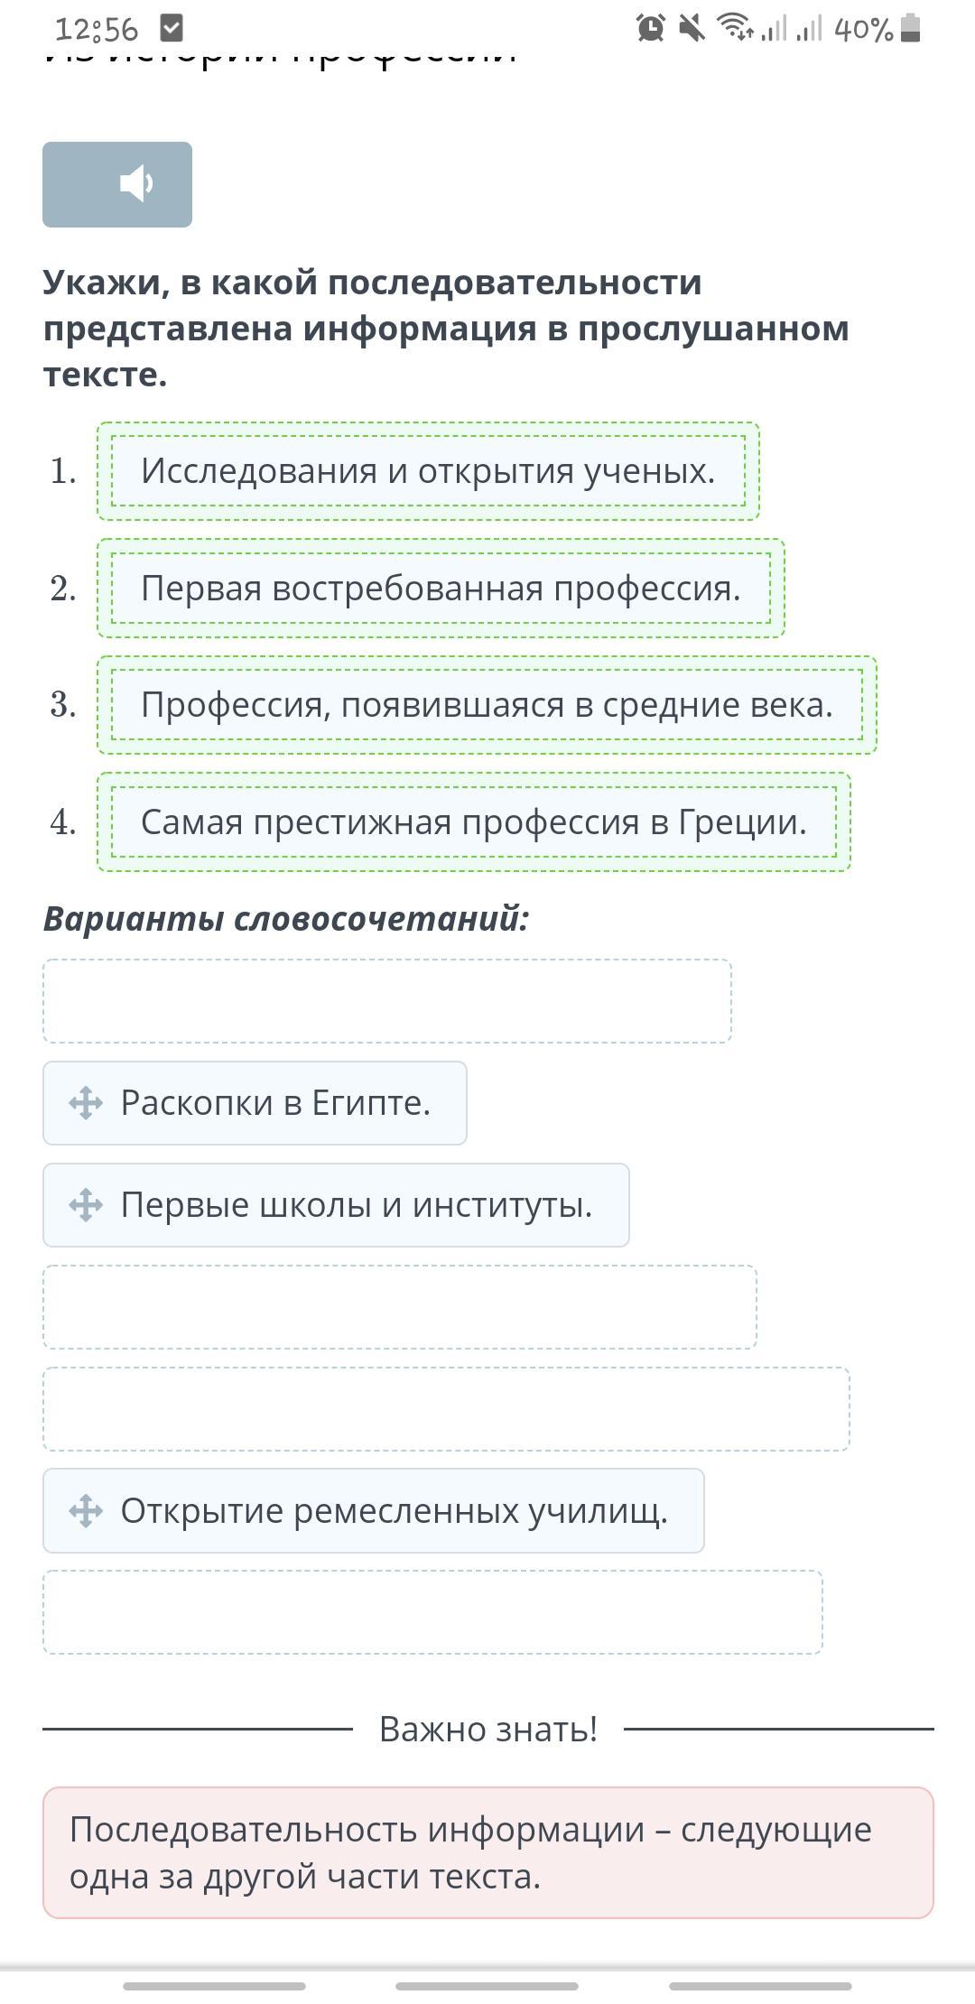Click the move handle on "Открытие ремесленных училищ"
The image size is (975, 2004).
86,1511
